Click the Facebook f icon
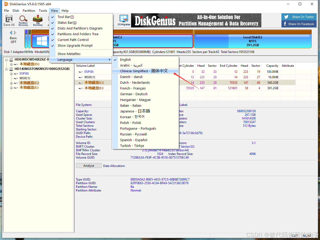 coord(285,24)
